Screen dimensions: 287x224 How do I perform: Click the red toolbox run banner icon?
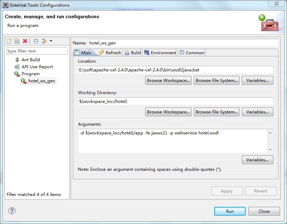268,23
